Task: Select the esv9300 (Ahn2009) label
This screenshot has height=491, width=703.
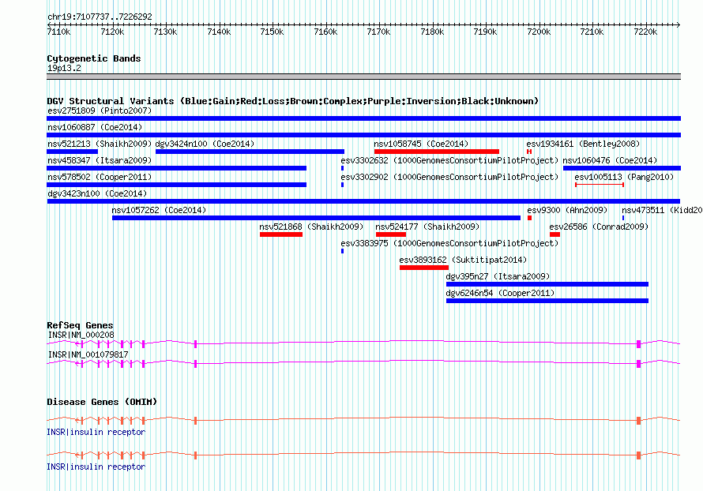Action: (x=567, y=210)
